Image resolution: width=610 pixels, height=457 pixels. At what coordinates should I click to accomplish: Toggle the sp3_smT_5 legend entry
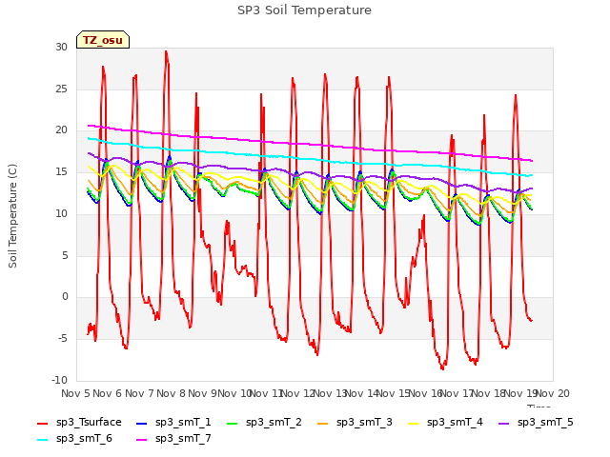[536, 423]
